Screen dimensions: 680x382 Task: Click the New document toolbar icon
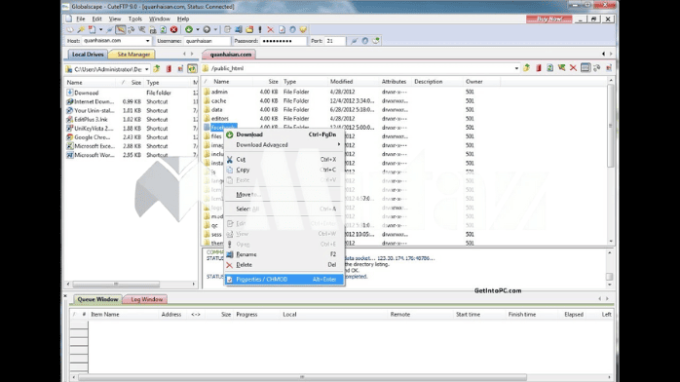(92, 30)
